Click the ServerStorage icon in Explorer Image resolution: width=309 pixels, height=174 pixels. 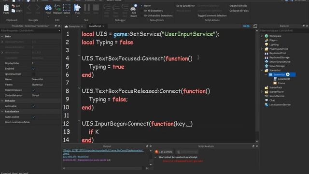[267, 66]
